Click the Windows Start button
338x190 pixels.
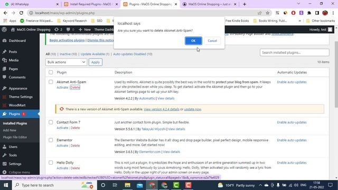[x=6, y=185]
